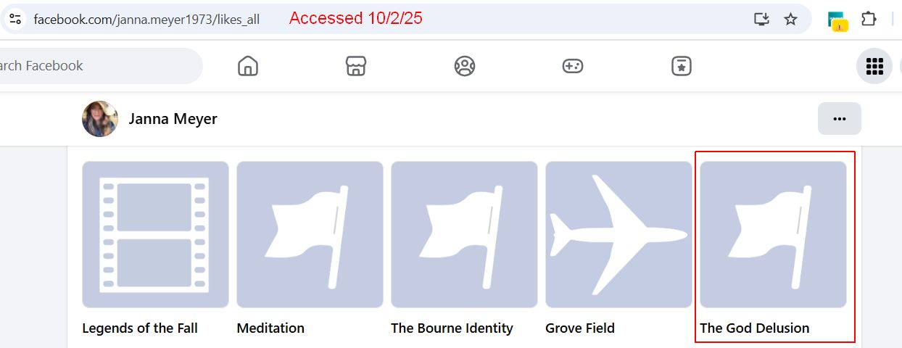The image size is (902, 348).
Task: Click the Meditation page link
Action: coord(270,328)
